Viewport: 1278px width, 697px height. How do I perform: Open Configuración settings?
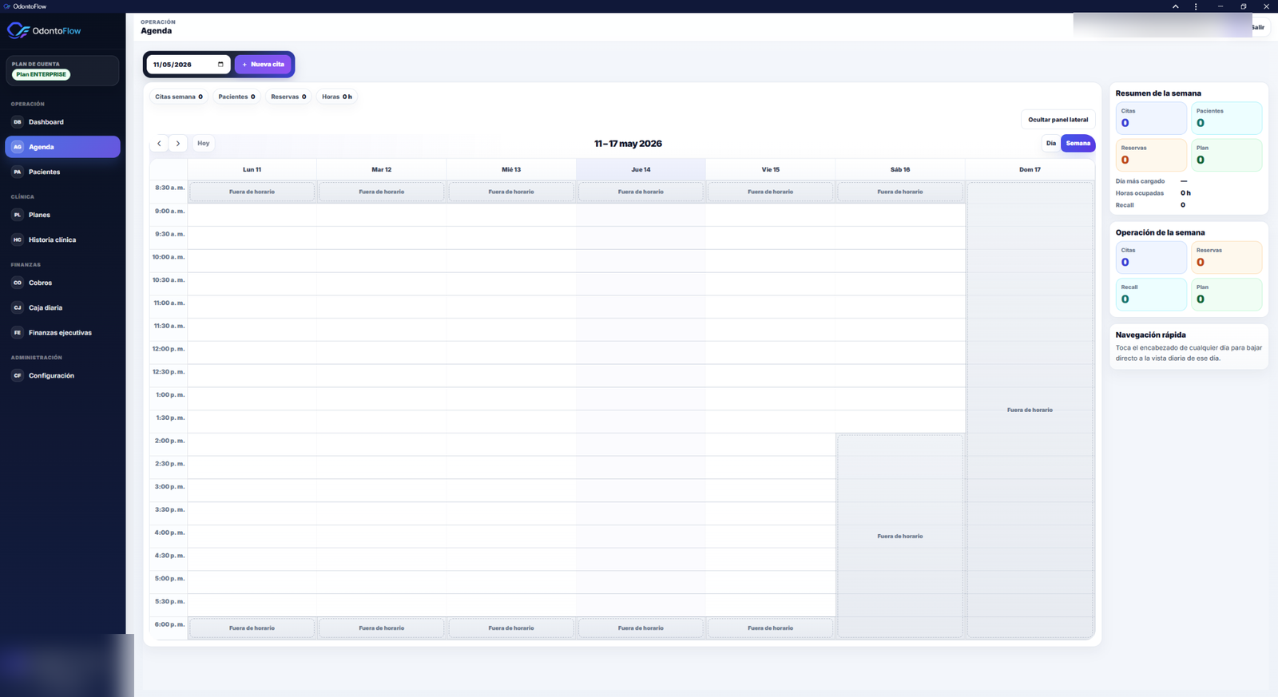point(62,375)
